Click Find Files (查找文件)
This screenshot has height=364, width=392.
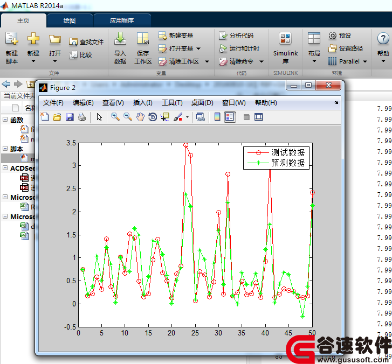86,42
